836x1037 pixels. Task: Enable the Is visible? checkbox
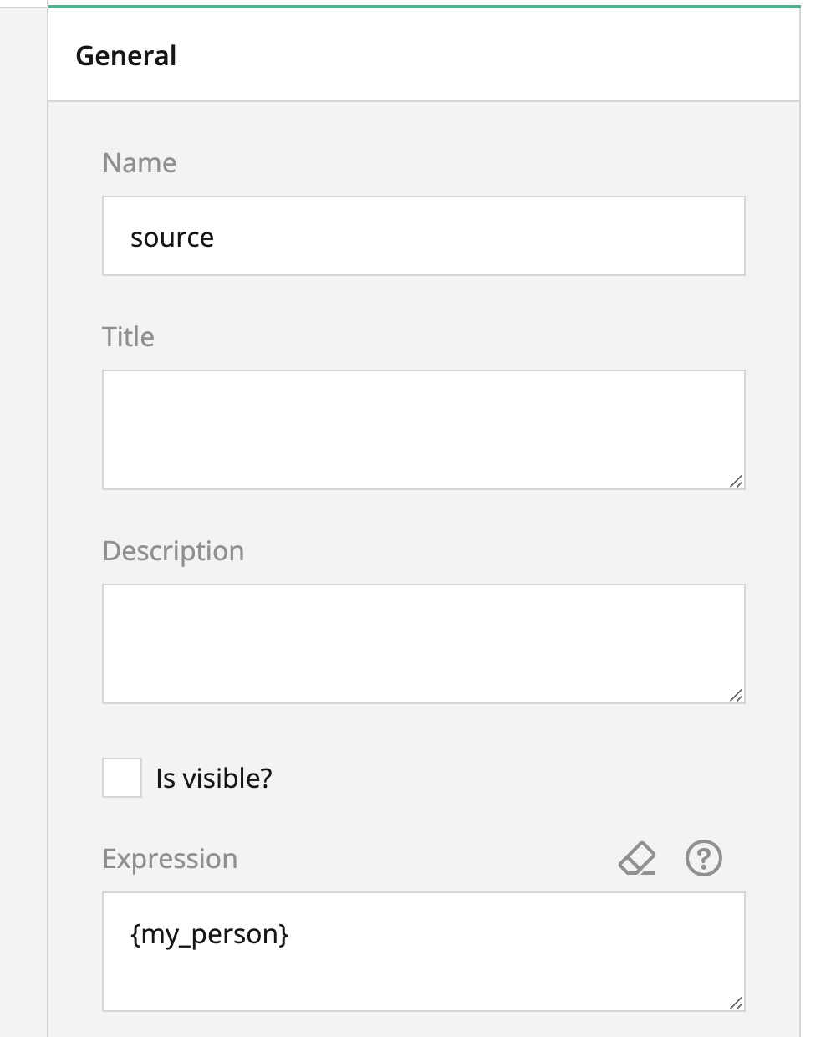click(122, 778)
